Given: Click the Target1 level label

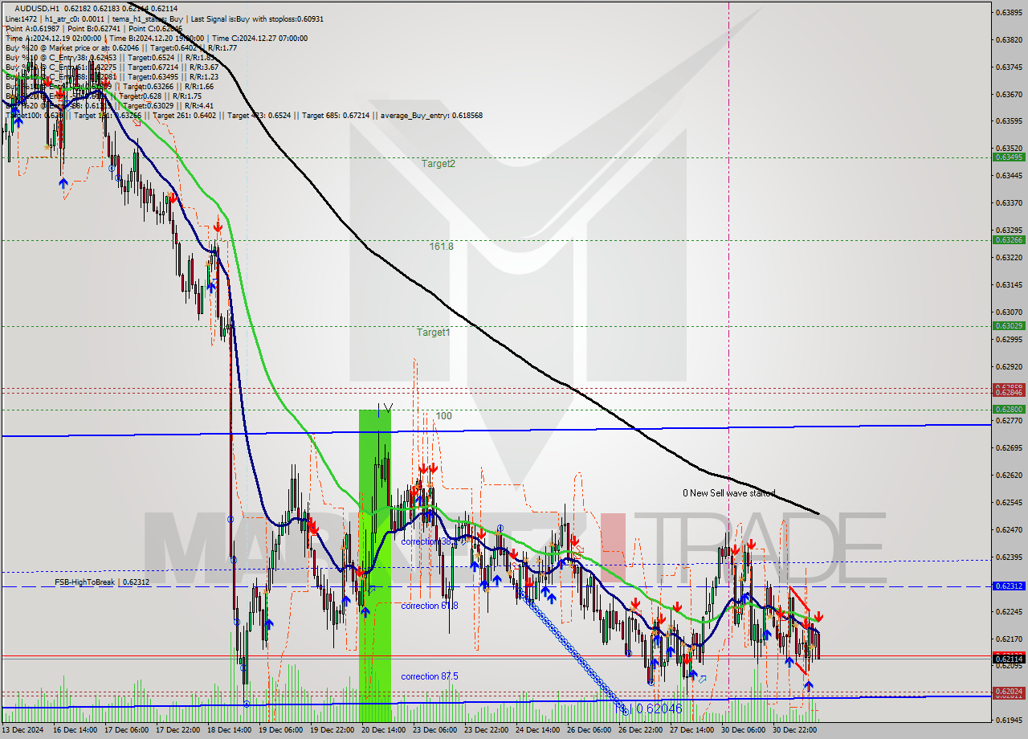Looking at the screenshot, I should 434,333.
